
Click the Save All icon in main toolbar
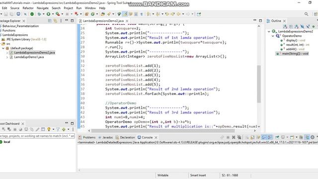point(12,14)
